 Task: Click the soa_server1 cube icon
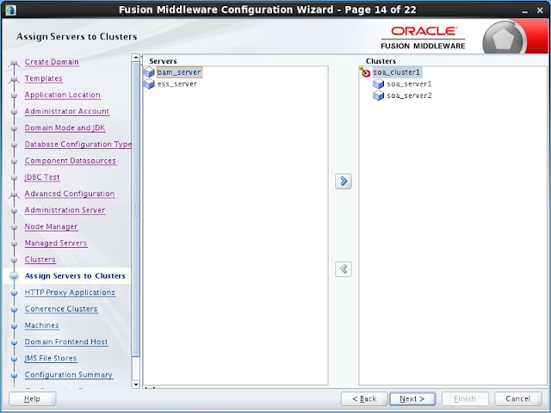(x=379, y=84)
